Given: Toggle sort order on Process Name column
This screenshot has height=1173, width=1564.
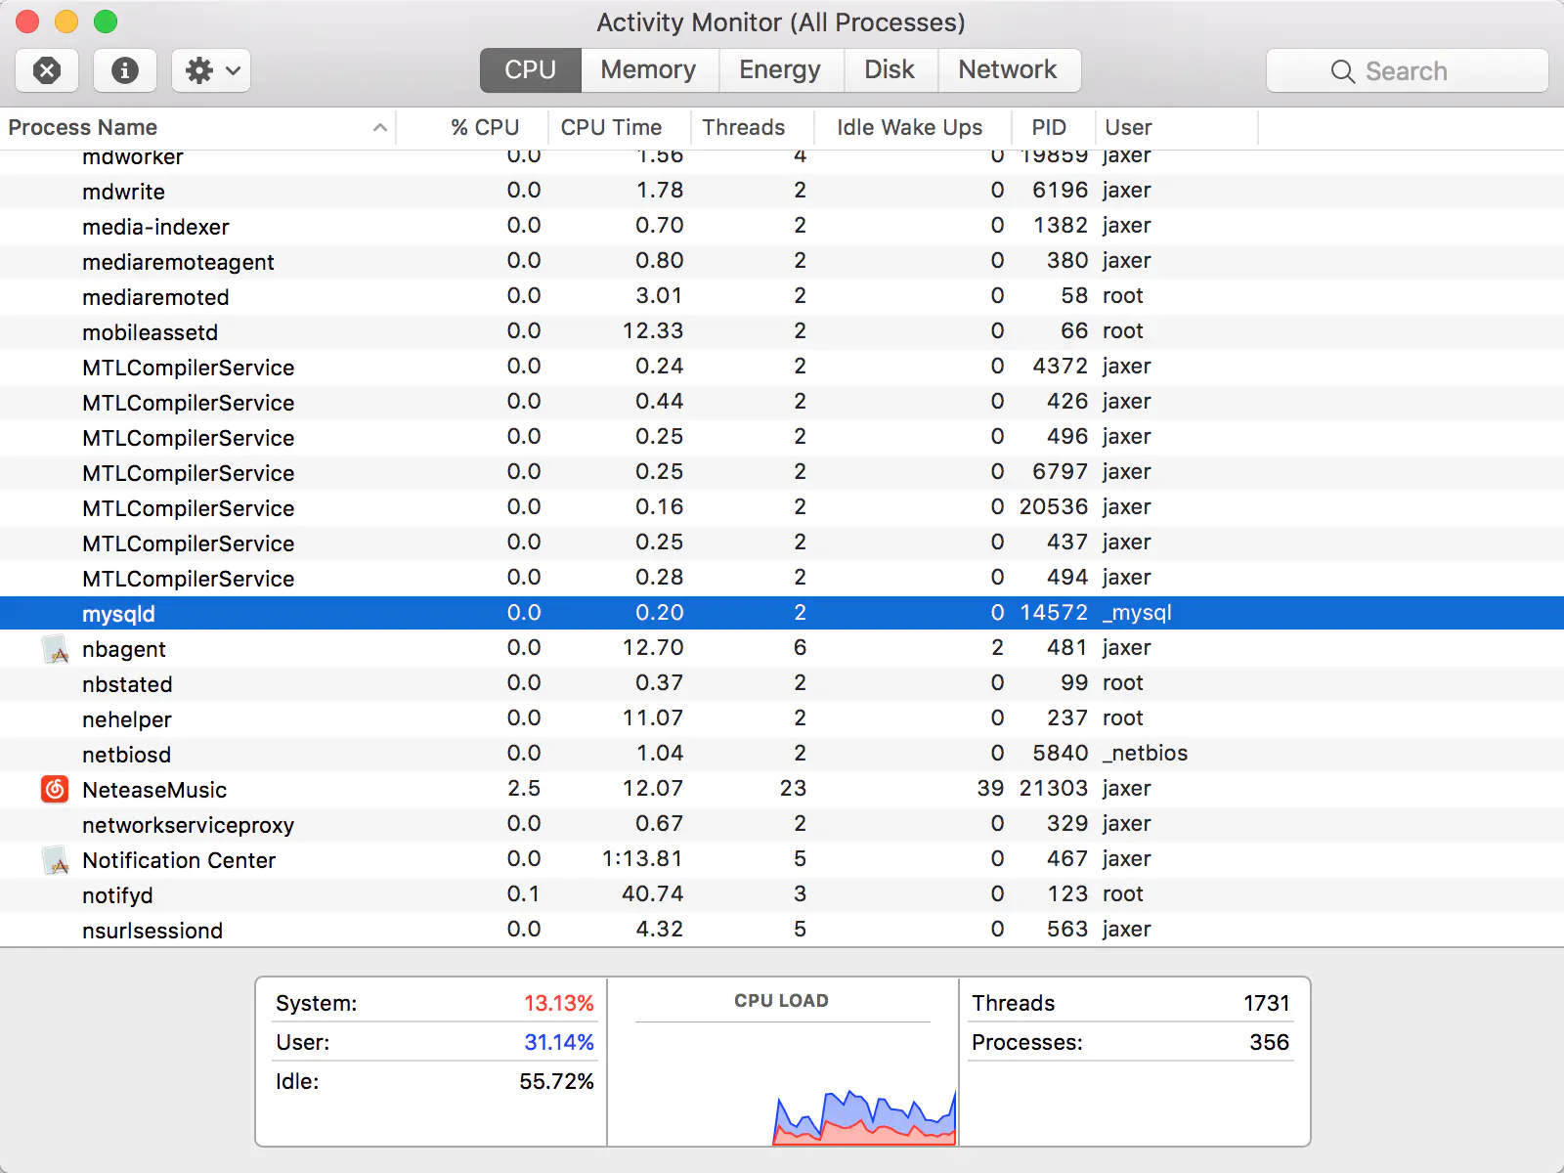Looking at the screenshot, I should coord(195,127).
